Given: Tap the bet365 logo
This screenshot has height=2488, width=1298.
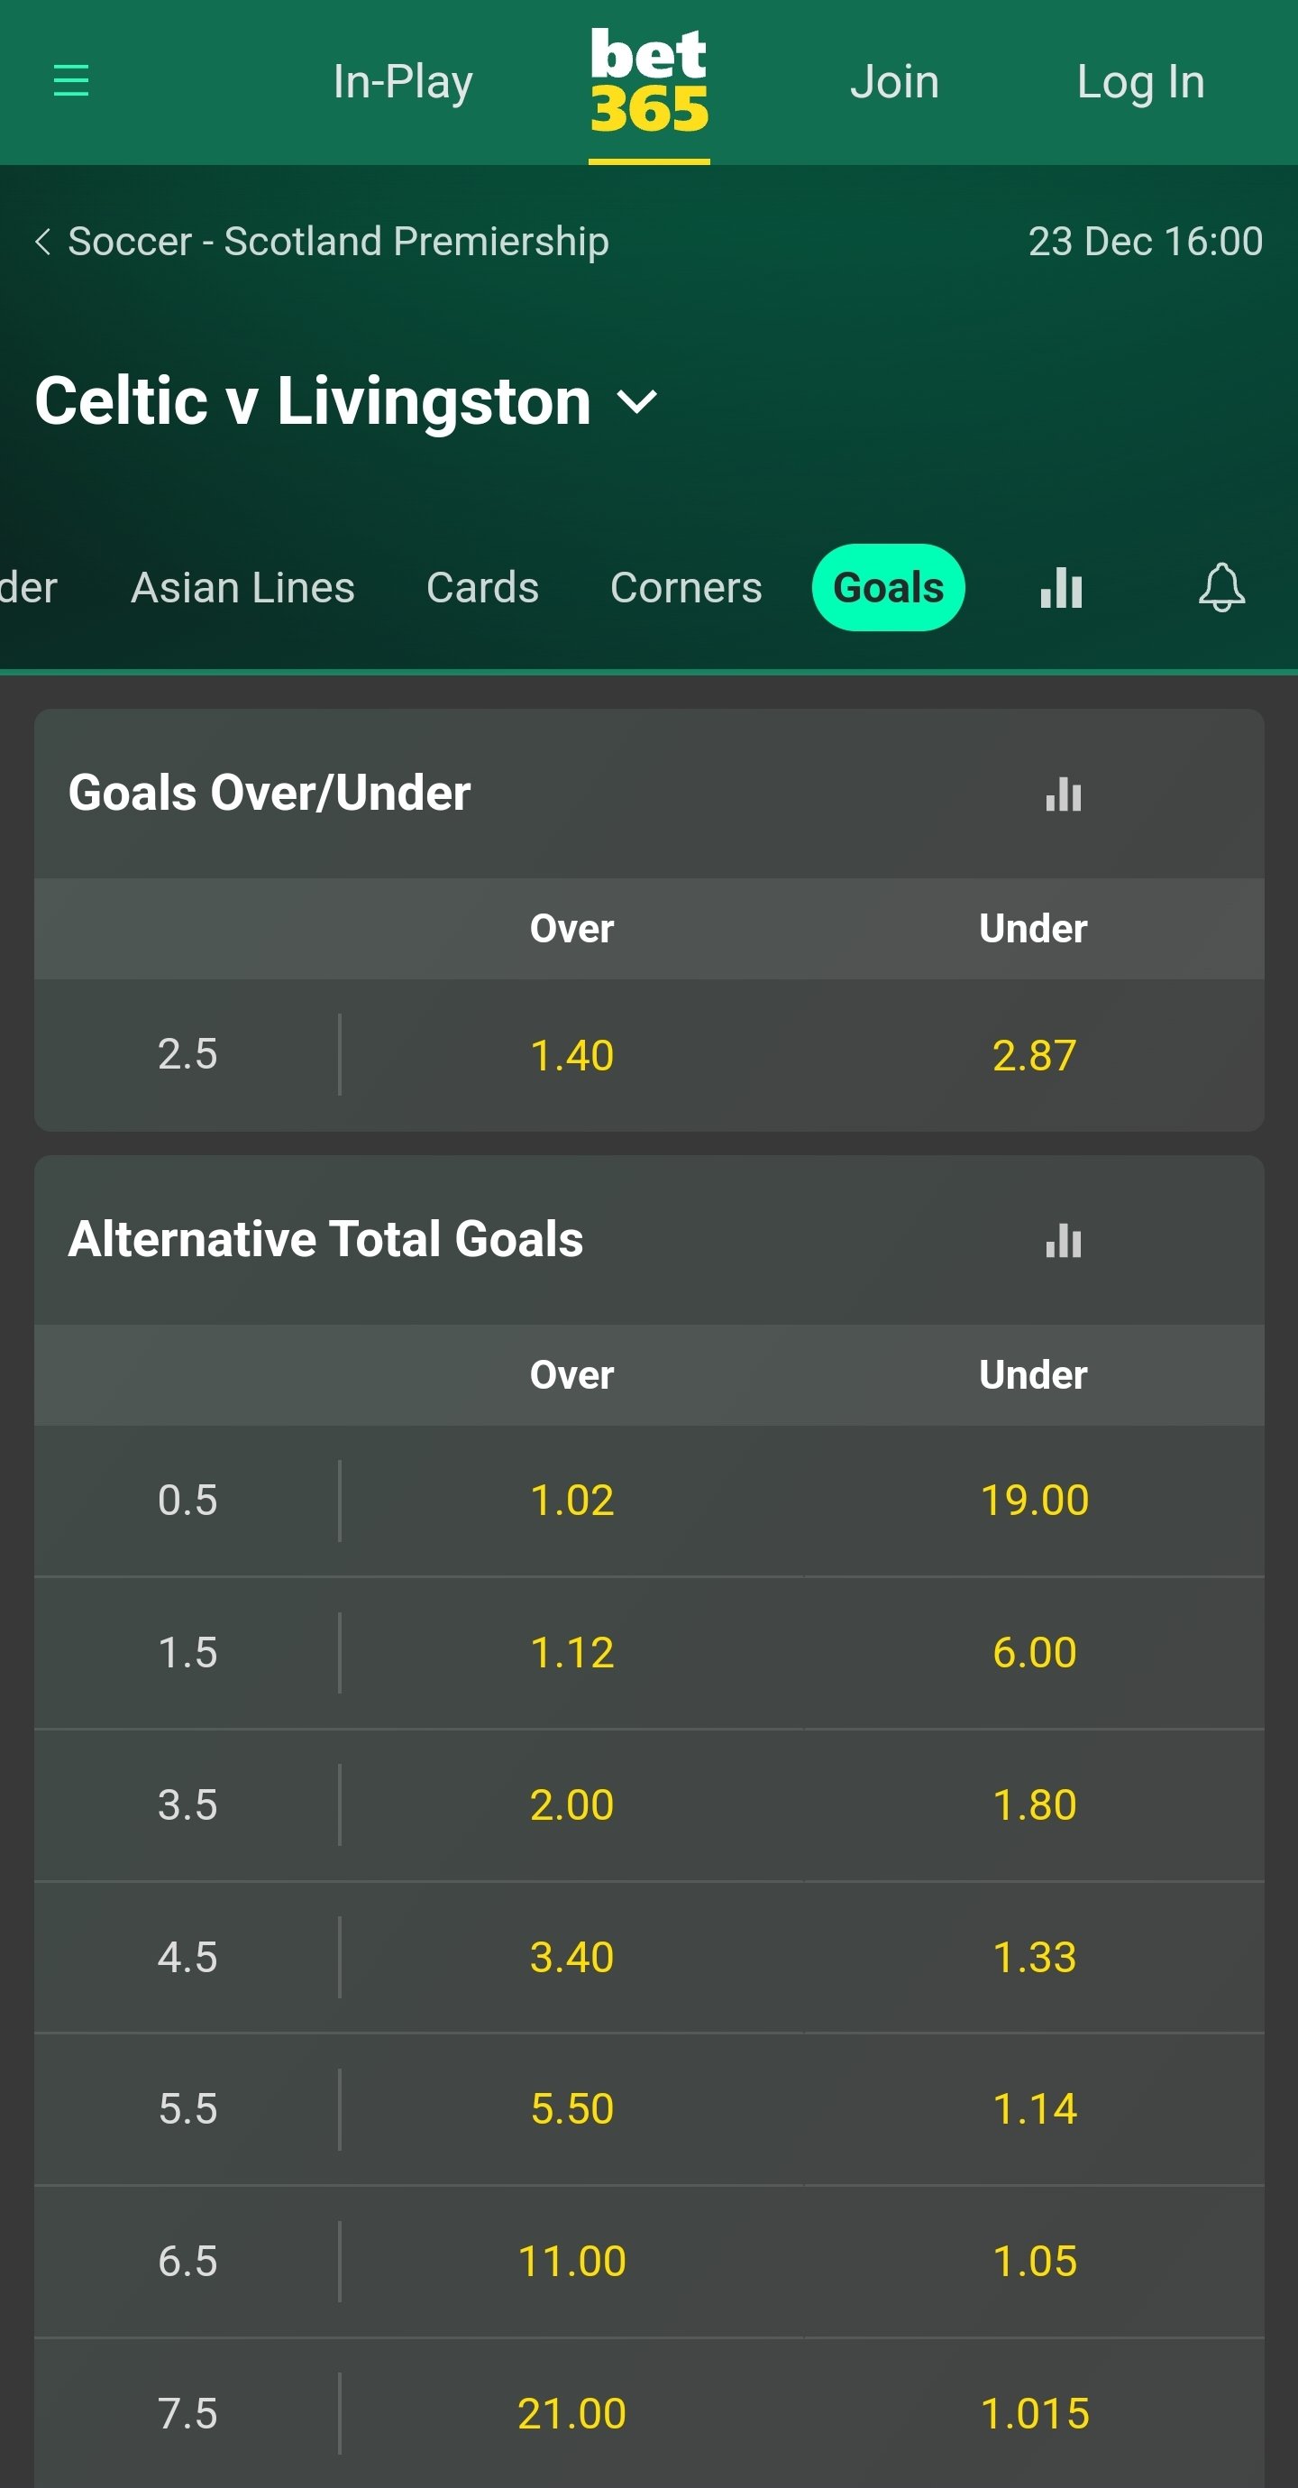Looking at the screenshot, I should click(x=649, y=80).
